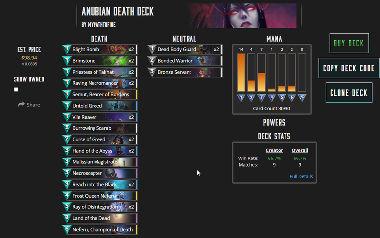The width and height of the screenshot is (380, 238).
Task: Click the 1-mana orange bar in the chart
Action: pos(241,73)
